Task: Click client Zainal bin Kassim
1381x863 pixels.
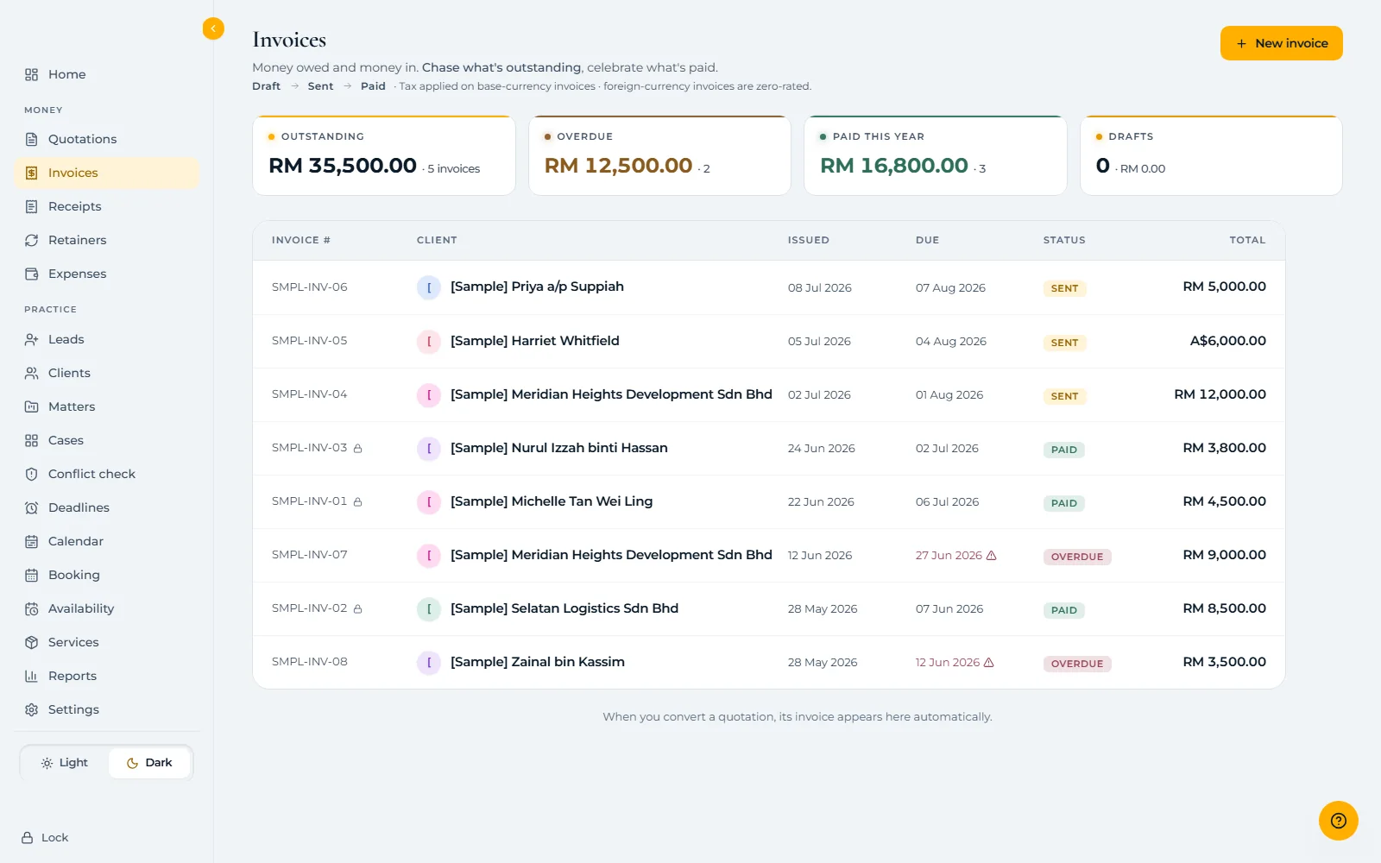Action: pyautogui.click(x=538, y=662)
